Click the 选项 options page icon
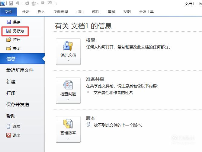 (8, 126)
